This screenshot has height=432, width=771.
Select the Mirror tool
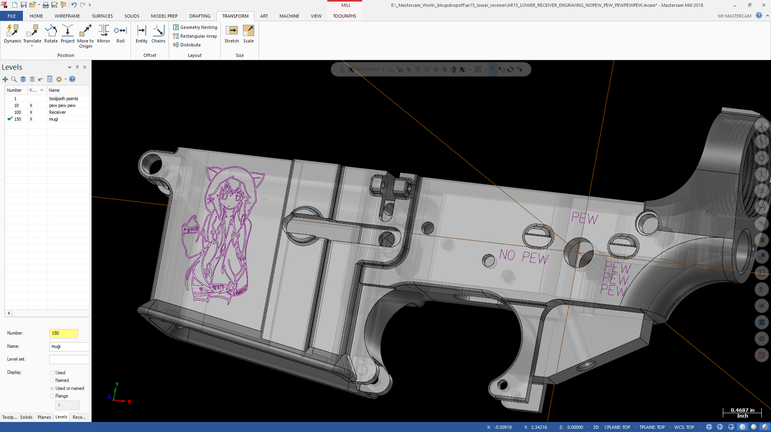(104, 34)
